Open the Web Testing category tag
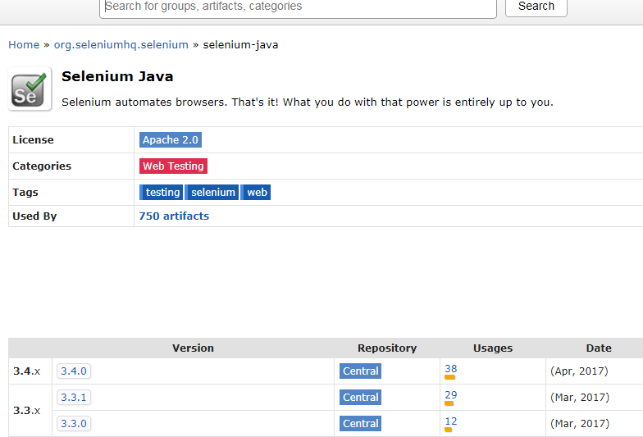Viewport: 643px width, 437px height. (173, 166)
